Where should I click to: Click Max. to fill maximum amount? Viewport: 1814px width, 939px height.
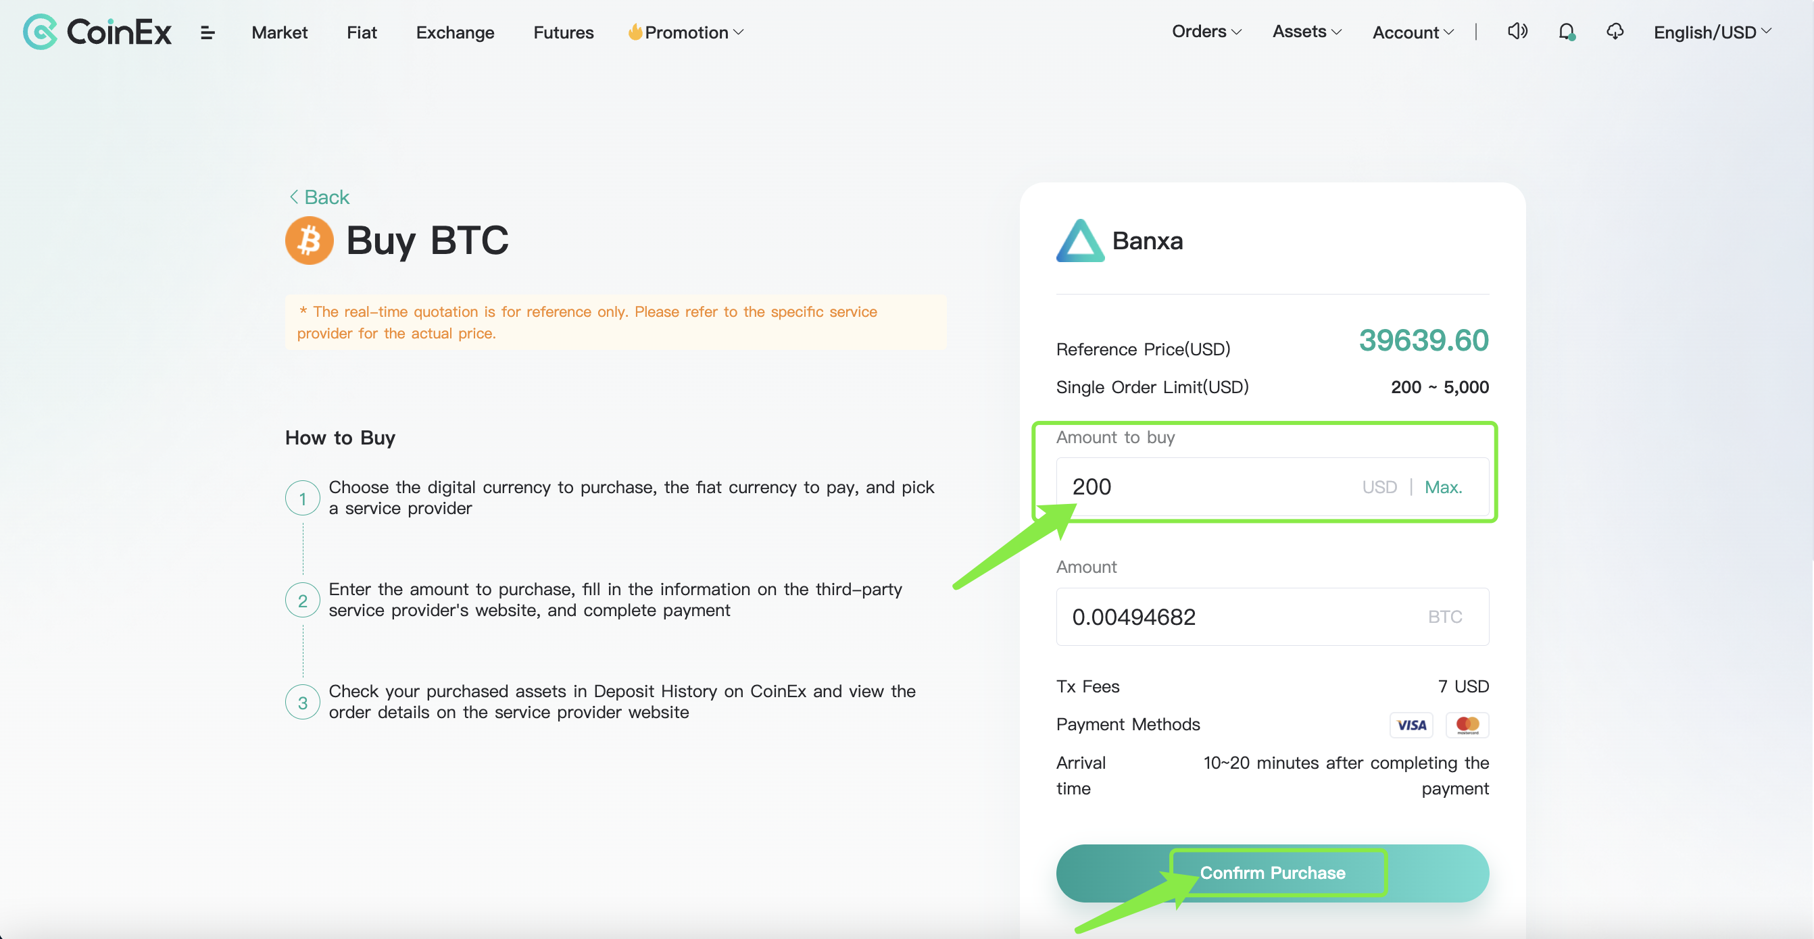tap(1444, 487)
